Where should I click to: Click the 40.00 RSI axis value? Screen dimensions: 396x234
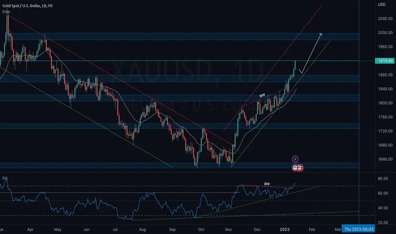pos(383,208)
